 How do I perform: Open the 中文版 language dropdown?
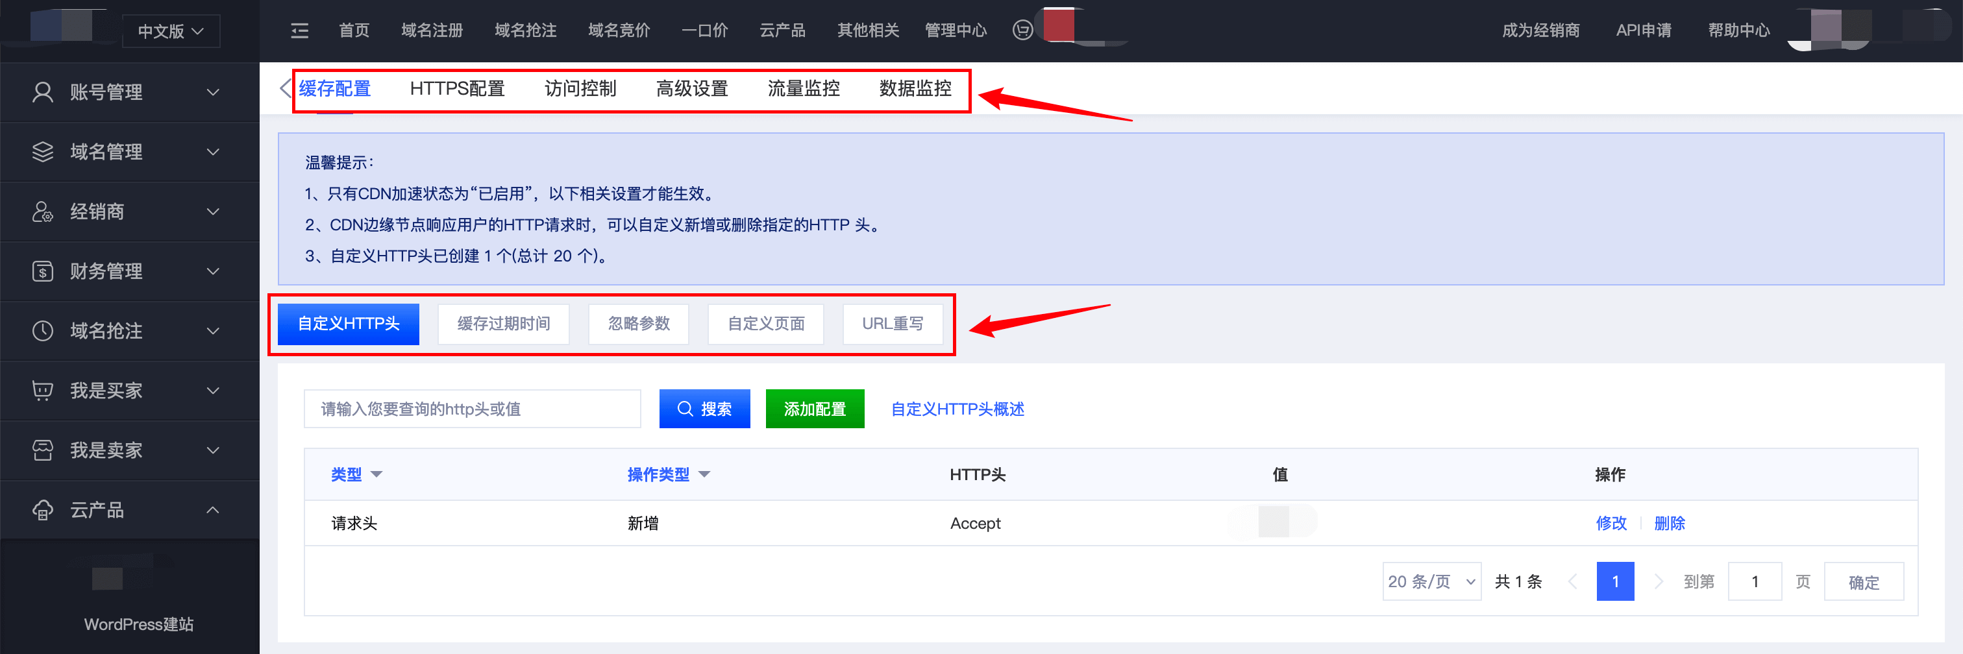pyautogui.click(x=171, y=31)
